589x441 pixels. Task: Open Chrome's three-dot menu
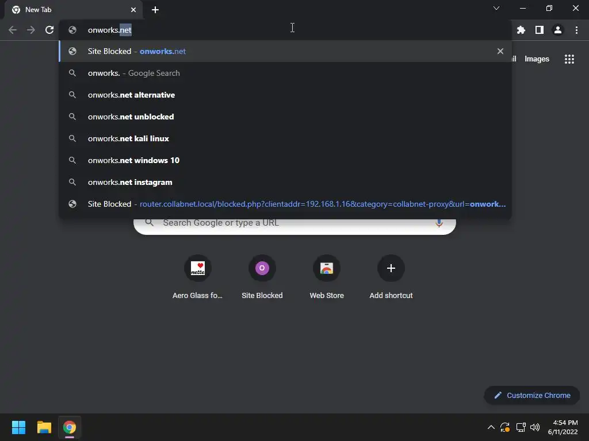576,30
